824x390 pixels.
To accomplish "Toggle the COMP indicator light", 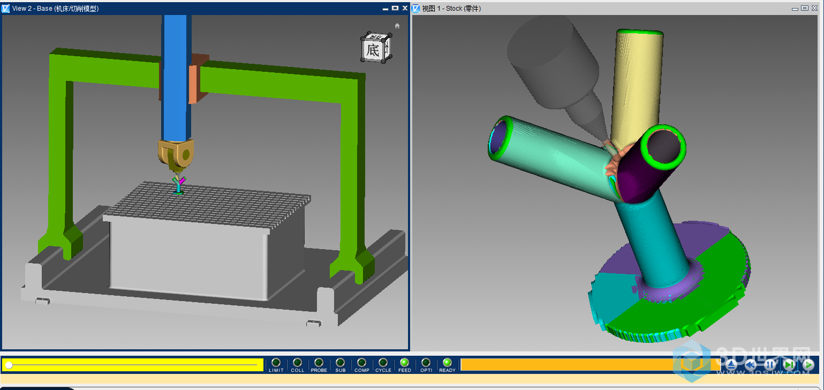I will click(x=362, y=363).
